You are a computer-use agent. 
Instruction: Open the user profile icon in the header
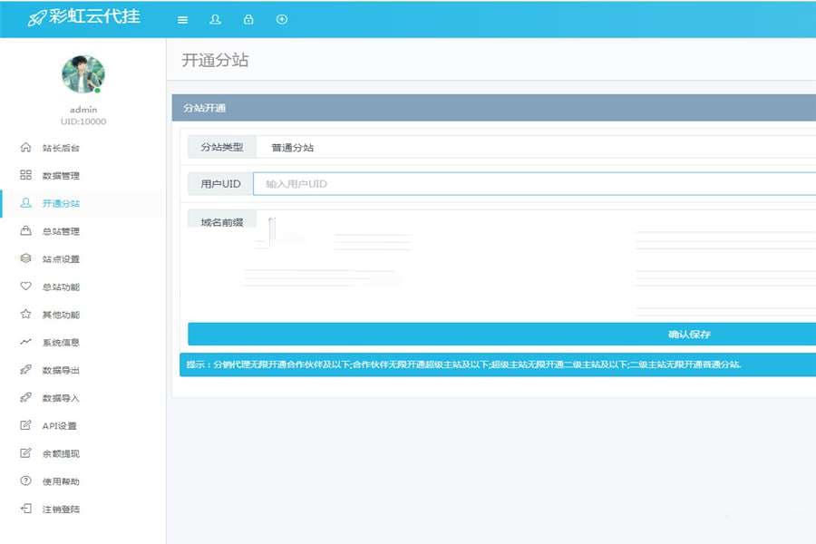tap(215, 19)
